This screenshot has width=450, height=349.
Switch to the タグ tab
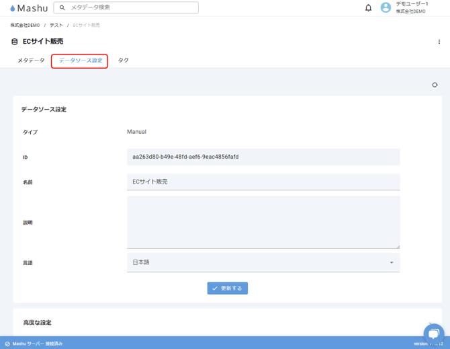[x=124, y=61]
